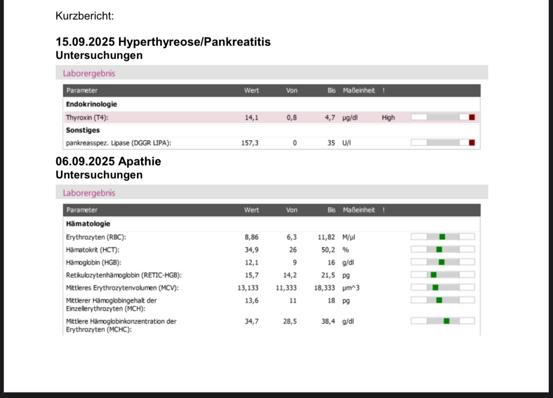Click the Hämatologie section header
The width and height of the screenshot is (553, 398).
[x=88, y=224]
